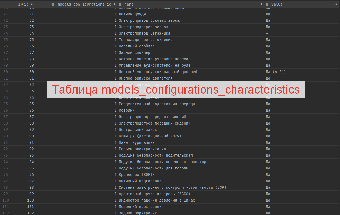Select 'Адаптивный круиз-контроль (ACCS)' cell
Image resolution: width=340 pixels, height=215 pixels.
point(155,194)
